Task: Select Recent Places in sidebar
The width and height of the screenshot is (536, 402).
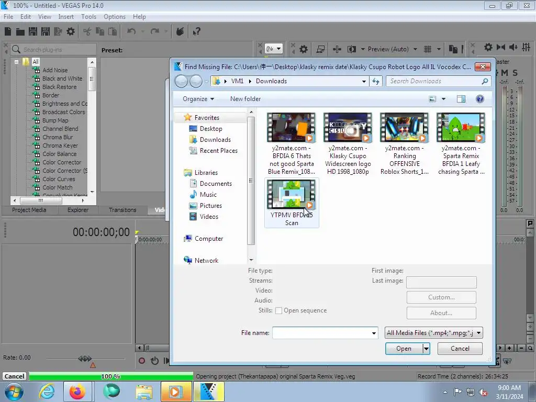Action: coord(218,151)
